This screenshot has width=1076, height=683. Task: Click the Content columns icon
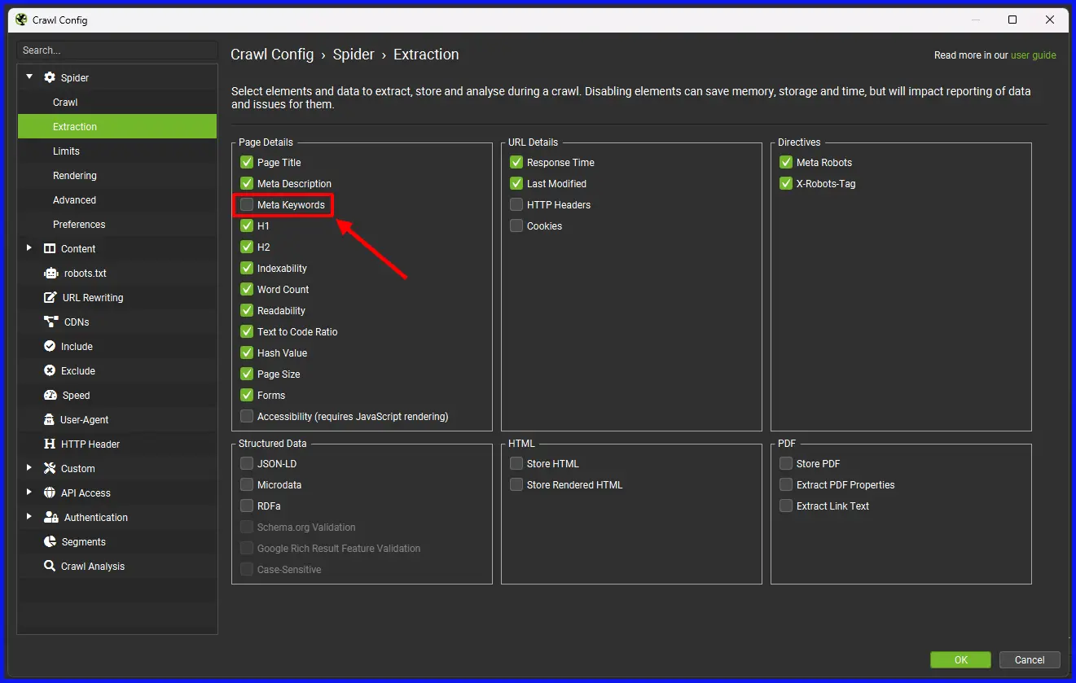tap(50, 248)
